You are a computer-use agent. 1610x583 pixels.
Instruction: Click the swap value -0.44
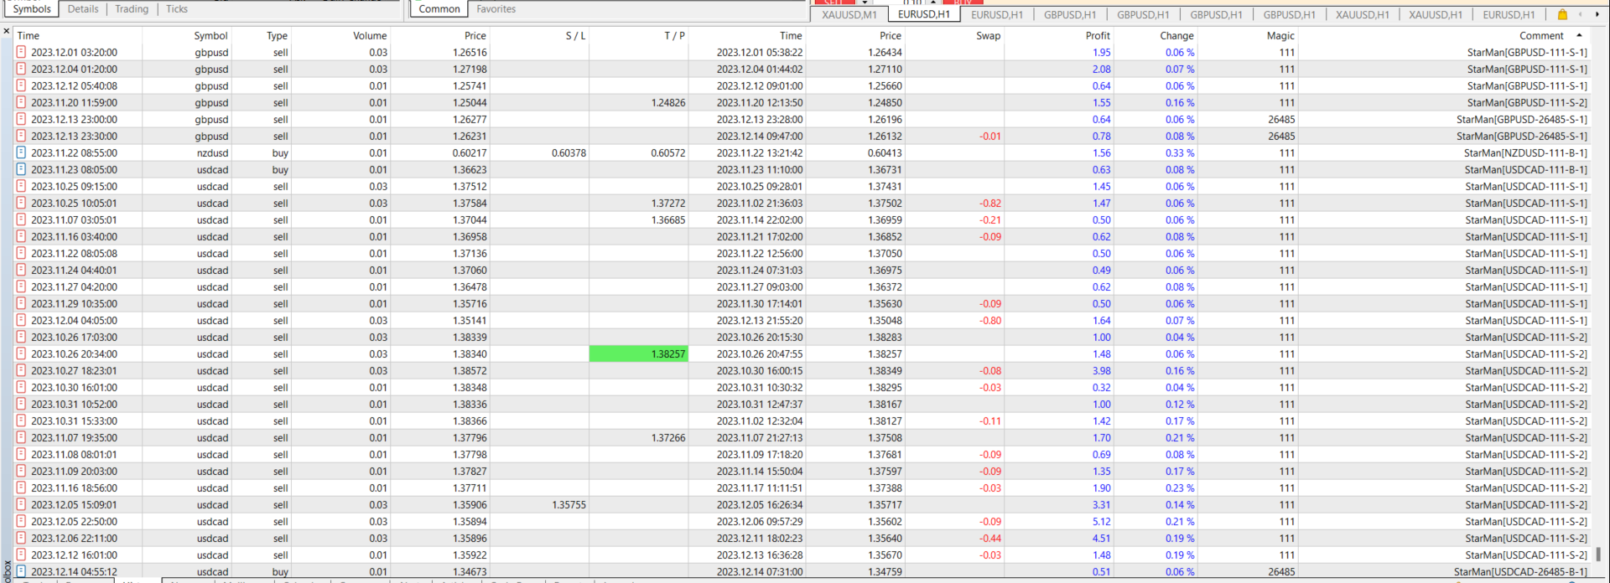tap(989, 538)
